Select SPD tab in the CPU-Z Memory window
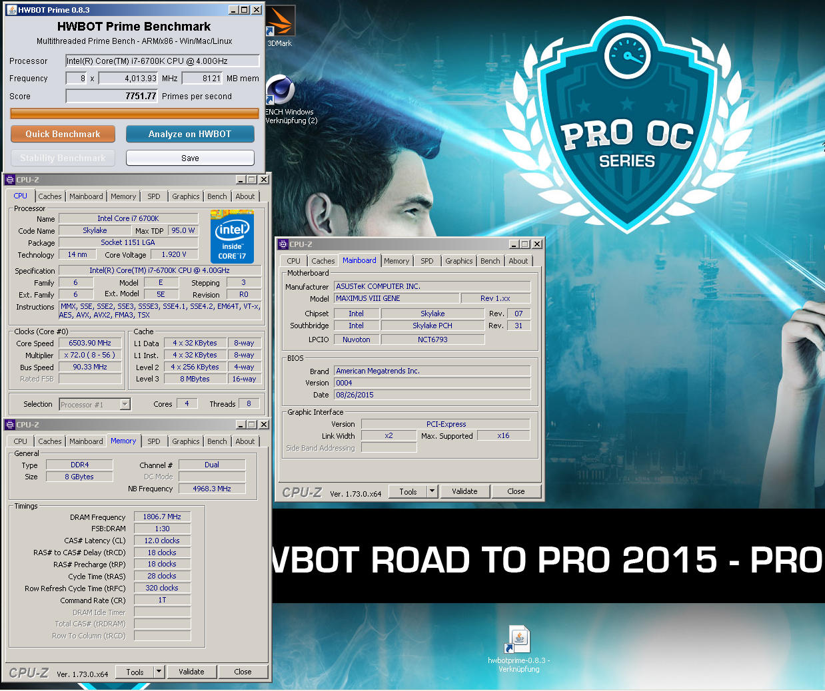Screen dimensions: 825x691 (x=154, y=441)
